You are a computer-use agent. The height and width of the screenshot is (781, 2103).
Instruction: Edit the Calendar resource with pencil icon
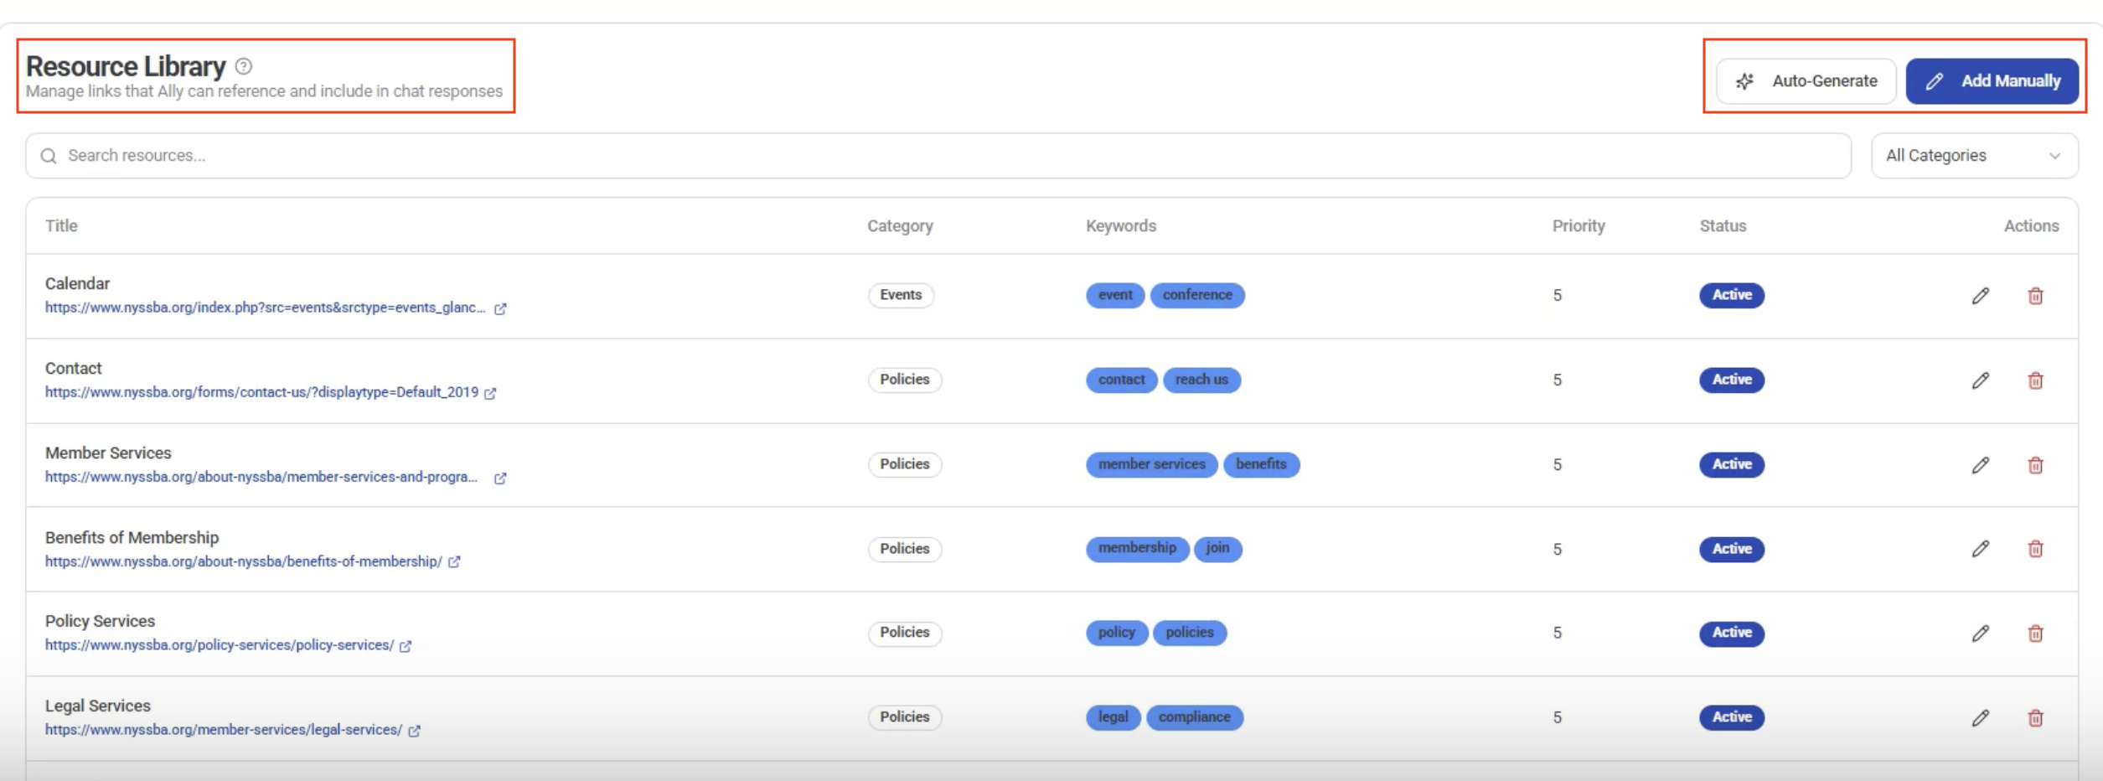[x=1980, y=296]
